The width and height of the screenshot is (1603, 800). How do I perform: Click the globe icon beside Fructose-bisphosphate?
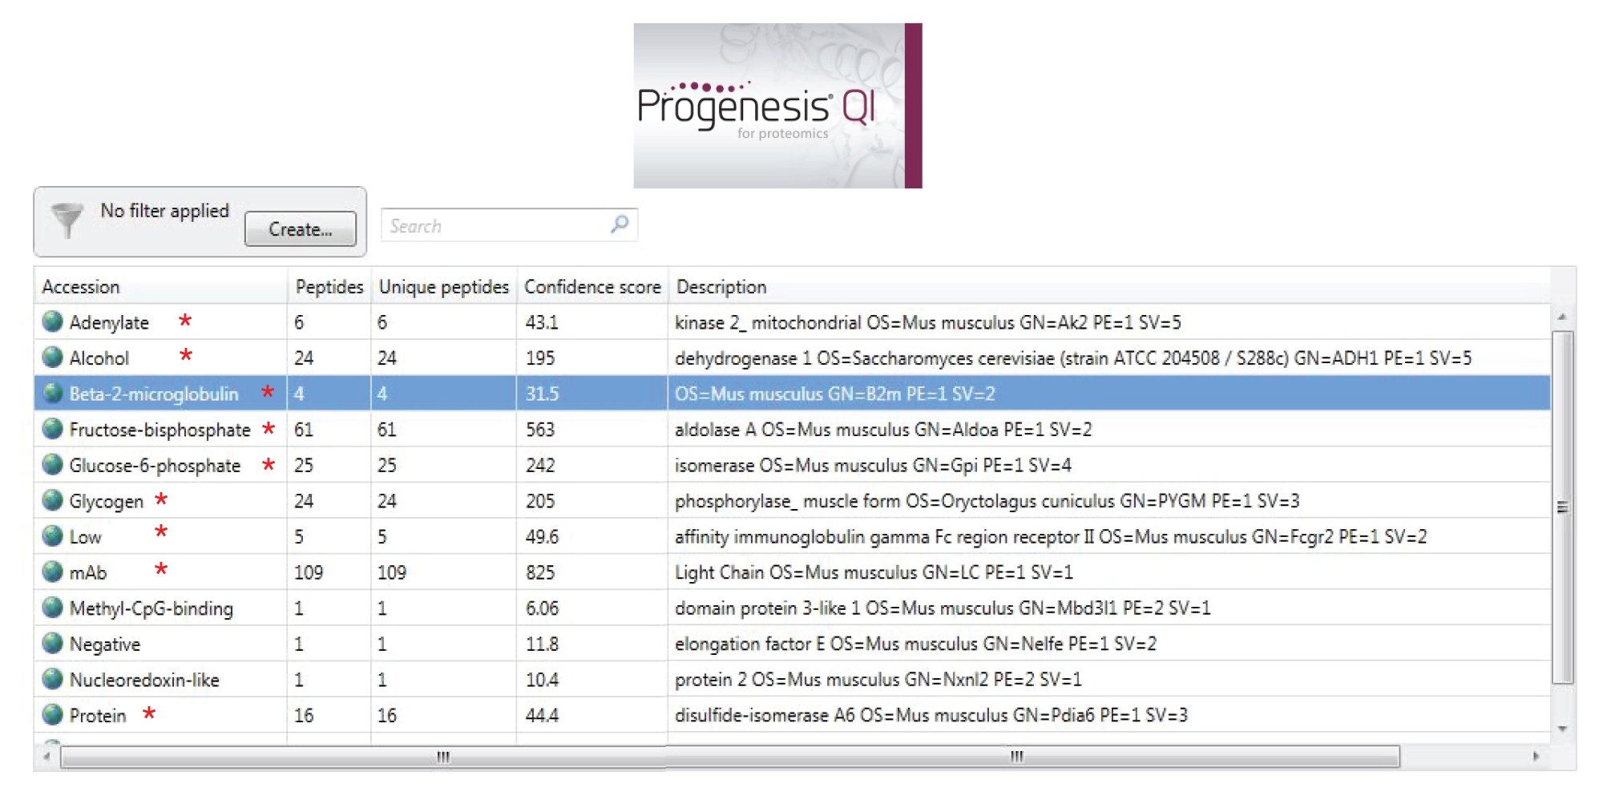tap(53, 429)
